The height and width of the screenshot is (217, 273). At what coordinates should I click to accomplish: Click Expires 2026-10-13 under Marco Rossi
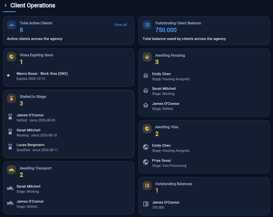[31, 79]
